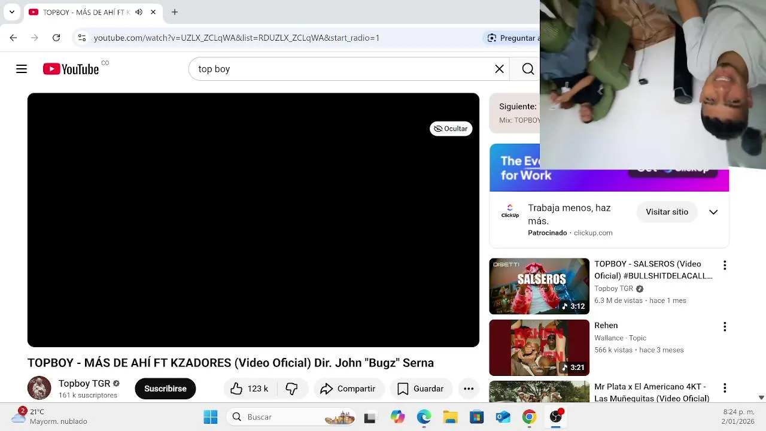Viewport: 766px width, 431px height.
Task: Click the black video player area
Action: [x=253, y=220]
